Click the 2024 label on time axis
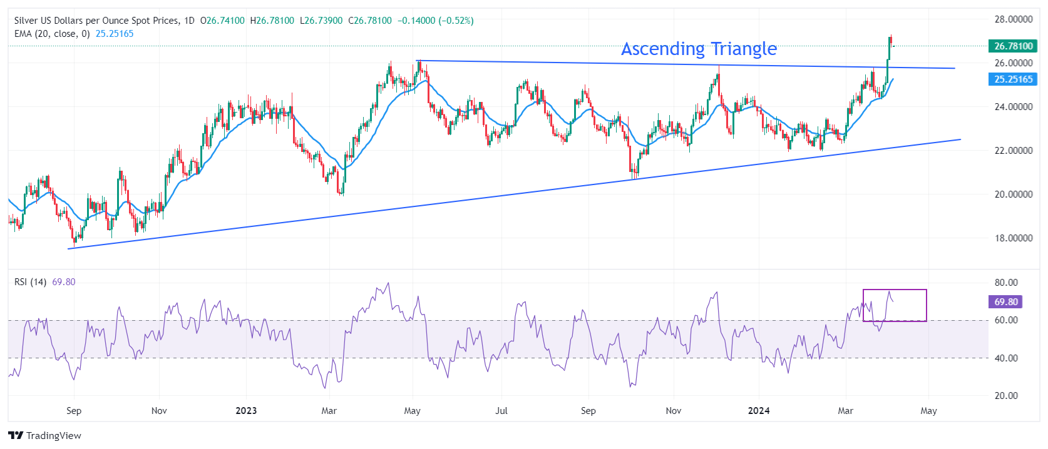Image resolution: width=1048 pixels, height=449 pixels. 759,411
